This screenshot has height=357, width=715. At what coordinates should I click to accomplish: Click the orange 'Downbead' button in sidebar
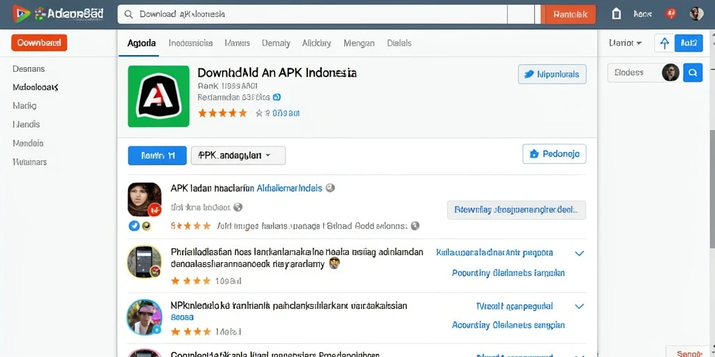click(x=39, y=43)
